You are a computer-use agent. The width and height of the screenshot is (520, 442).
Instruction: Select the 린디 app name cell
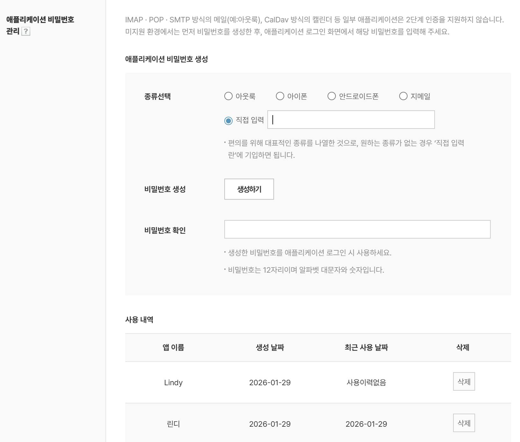click(x=173, y=424)
